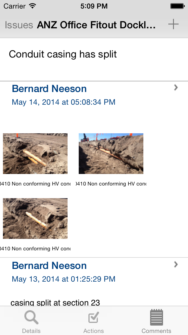Select Bernard Neeson on May 14 comment
Screen dimensions: 188x335
pyautogui.click(x=49, y=89)
